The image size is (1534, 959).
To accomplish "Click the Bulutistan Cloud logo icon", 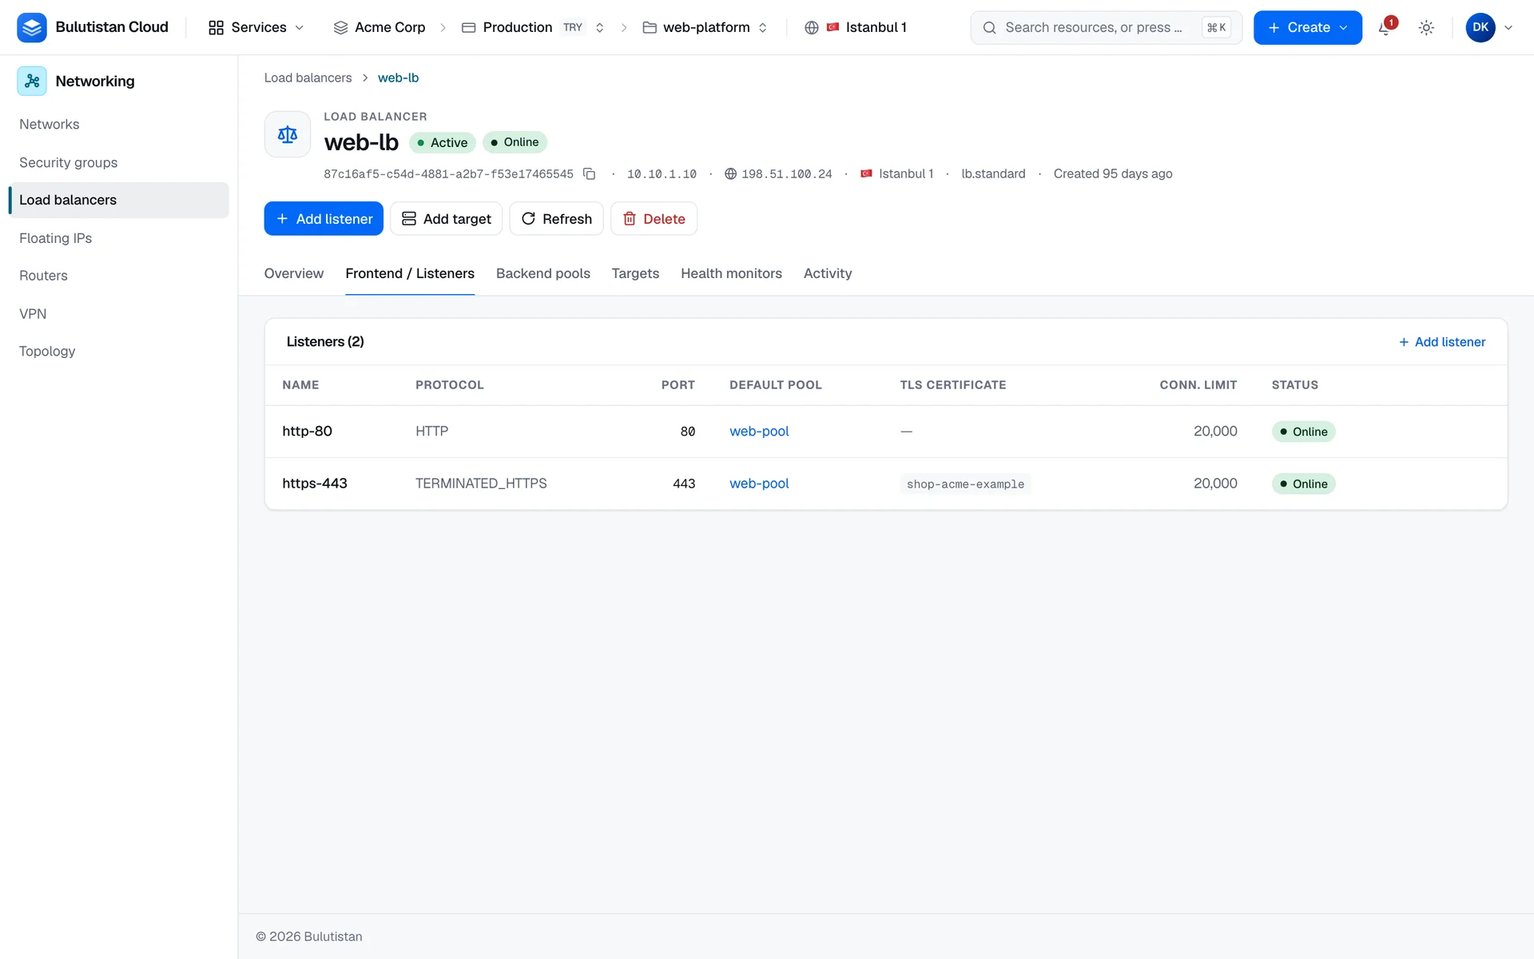I will click(32, 27).
